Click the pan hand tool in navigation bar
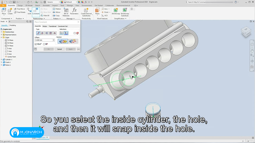255x143 pixels. coord(252,50)
